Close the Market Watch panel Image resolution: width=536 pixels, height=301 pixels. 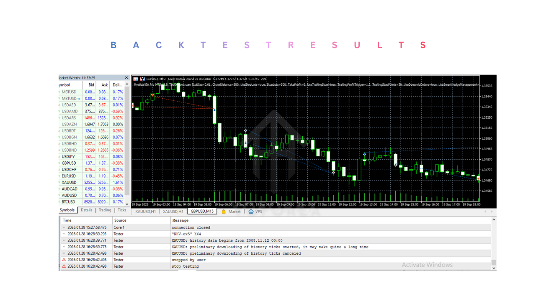coord(126,77)
